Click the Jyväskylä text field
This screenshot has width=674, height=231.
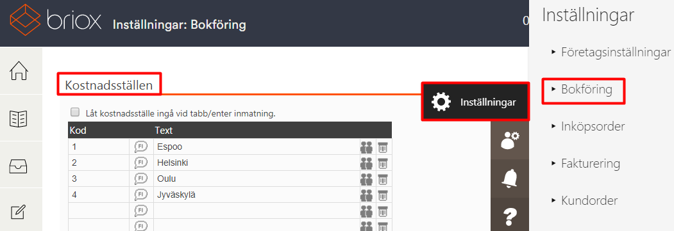(x=257, y=195)
